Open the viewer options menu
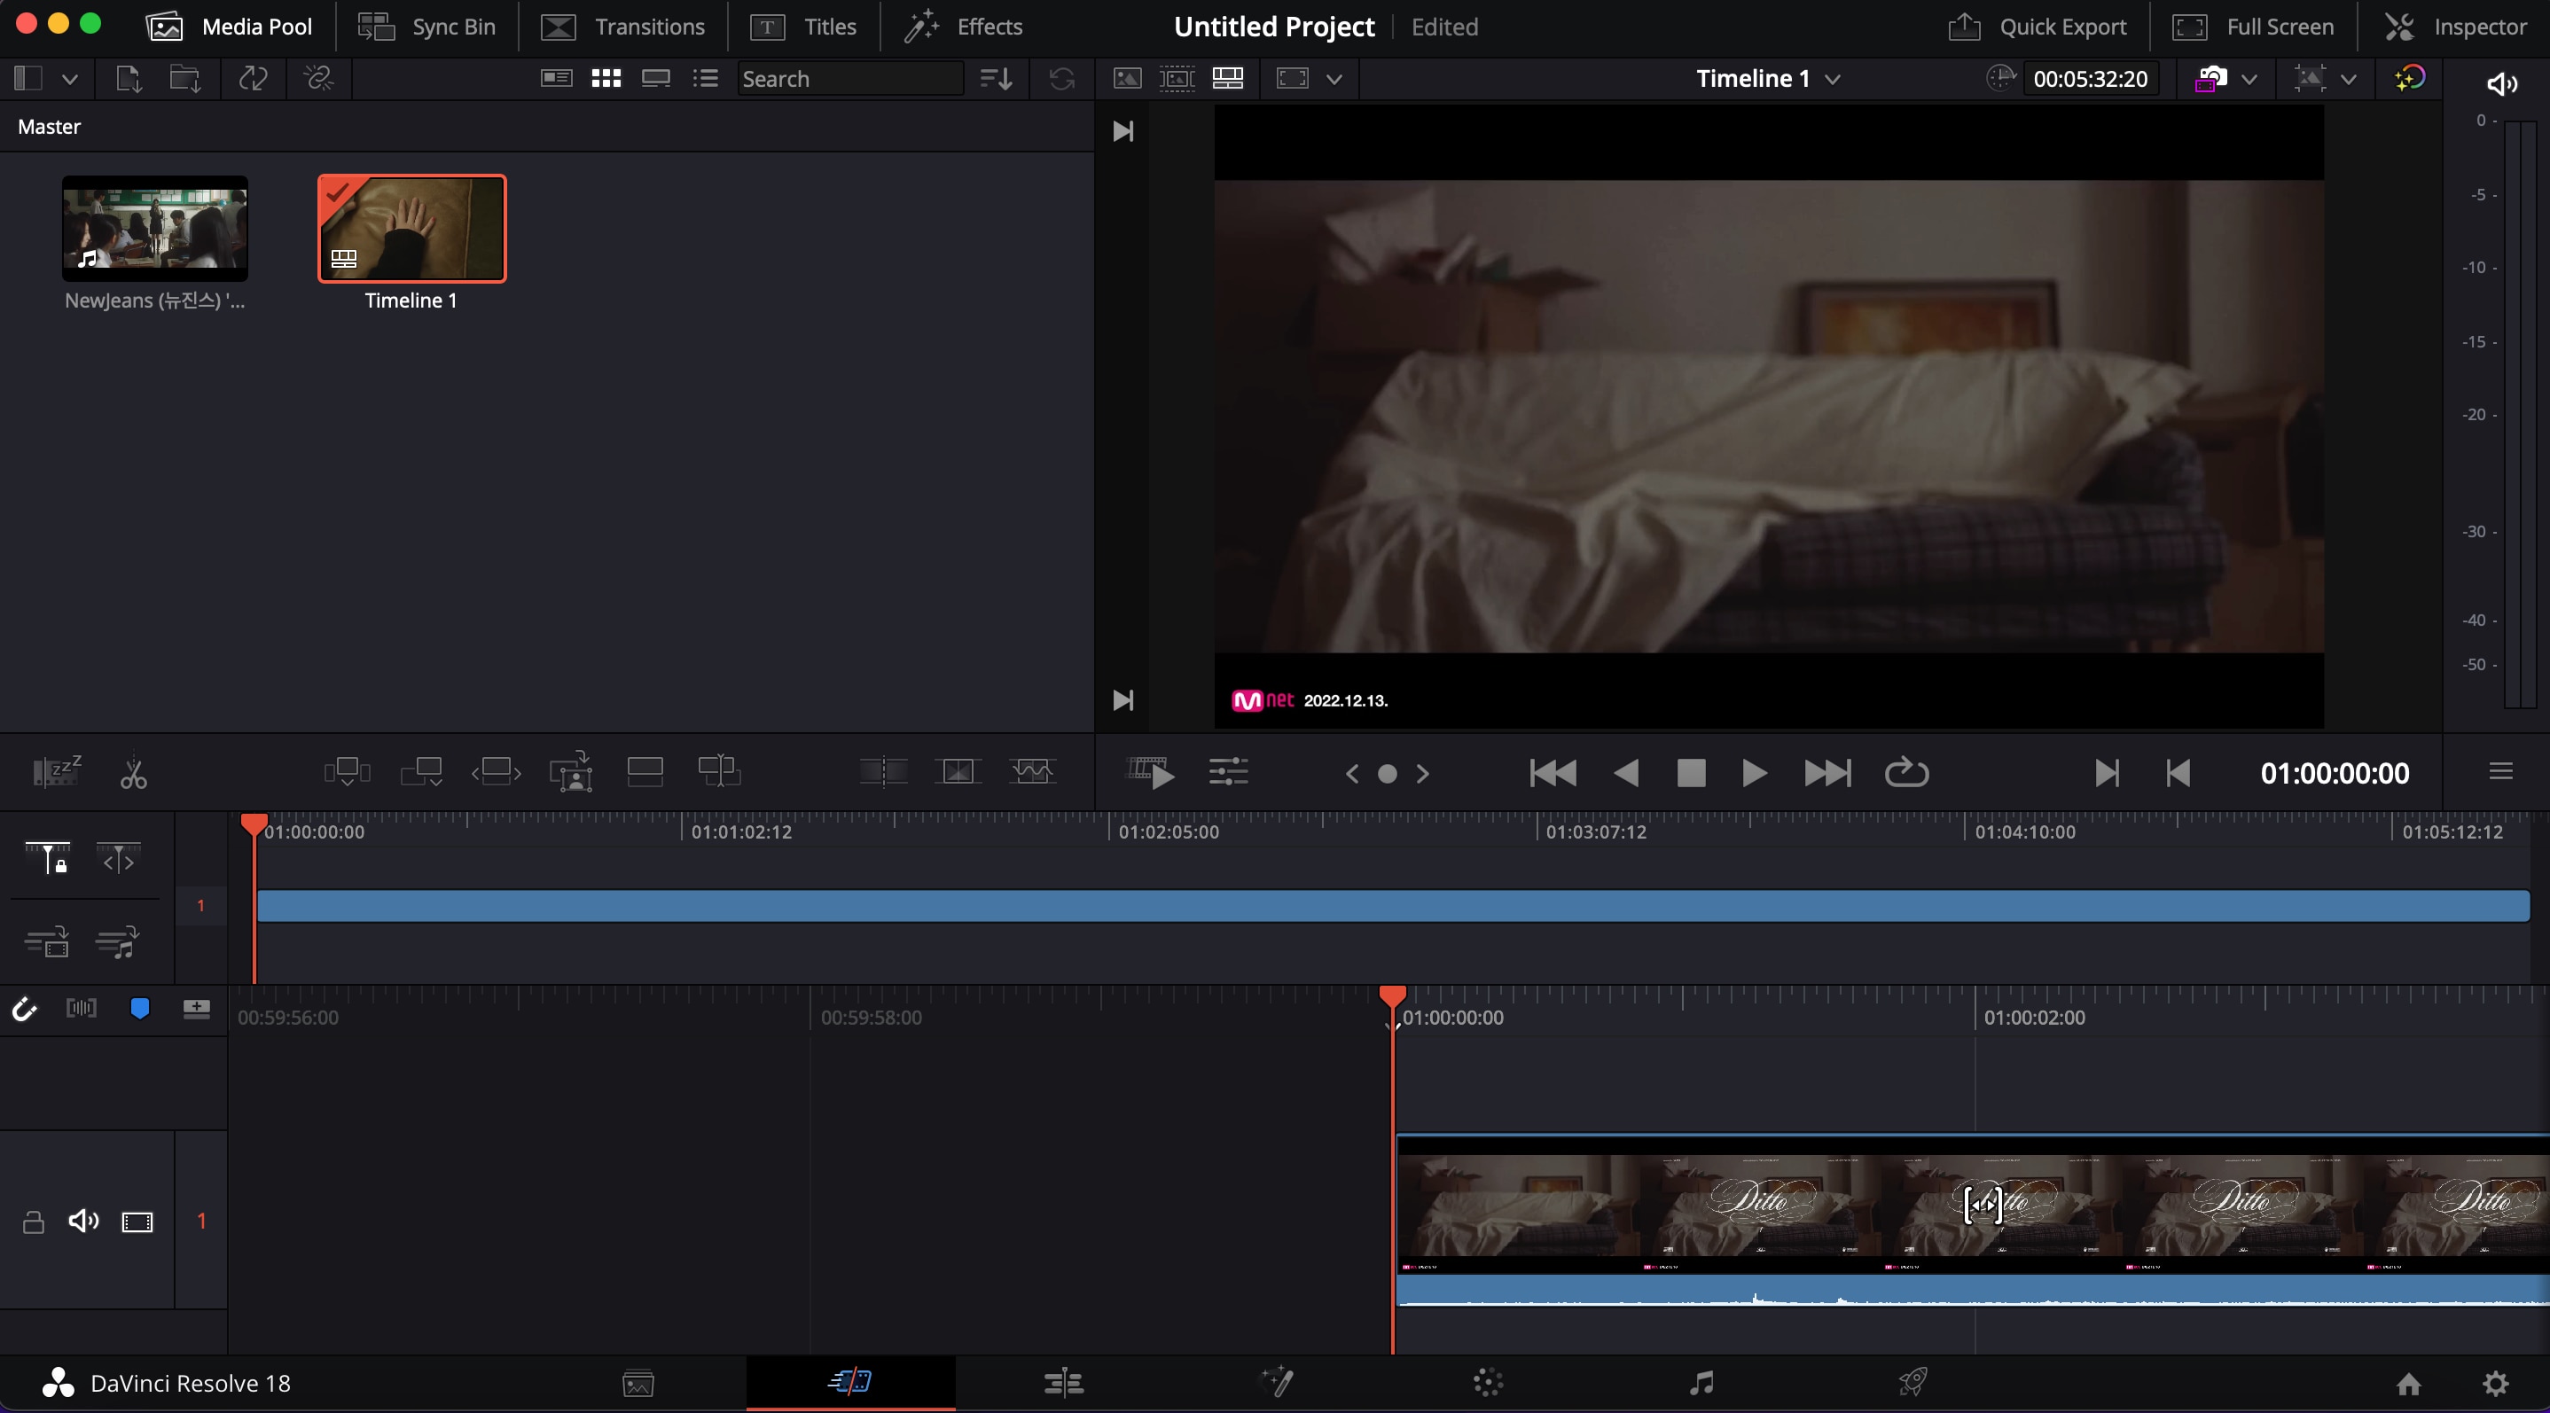Image resolution: width=2550 pixels, height=1413 pixels. click(2500, 771)
